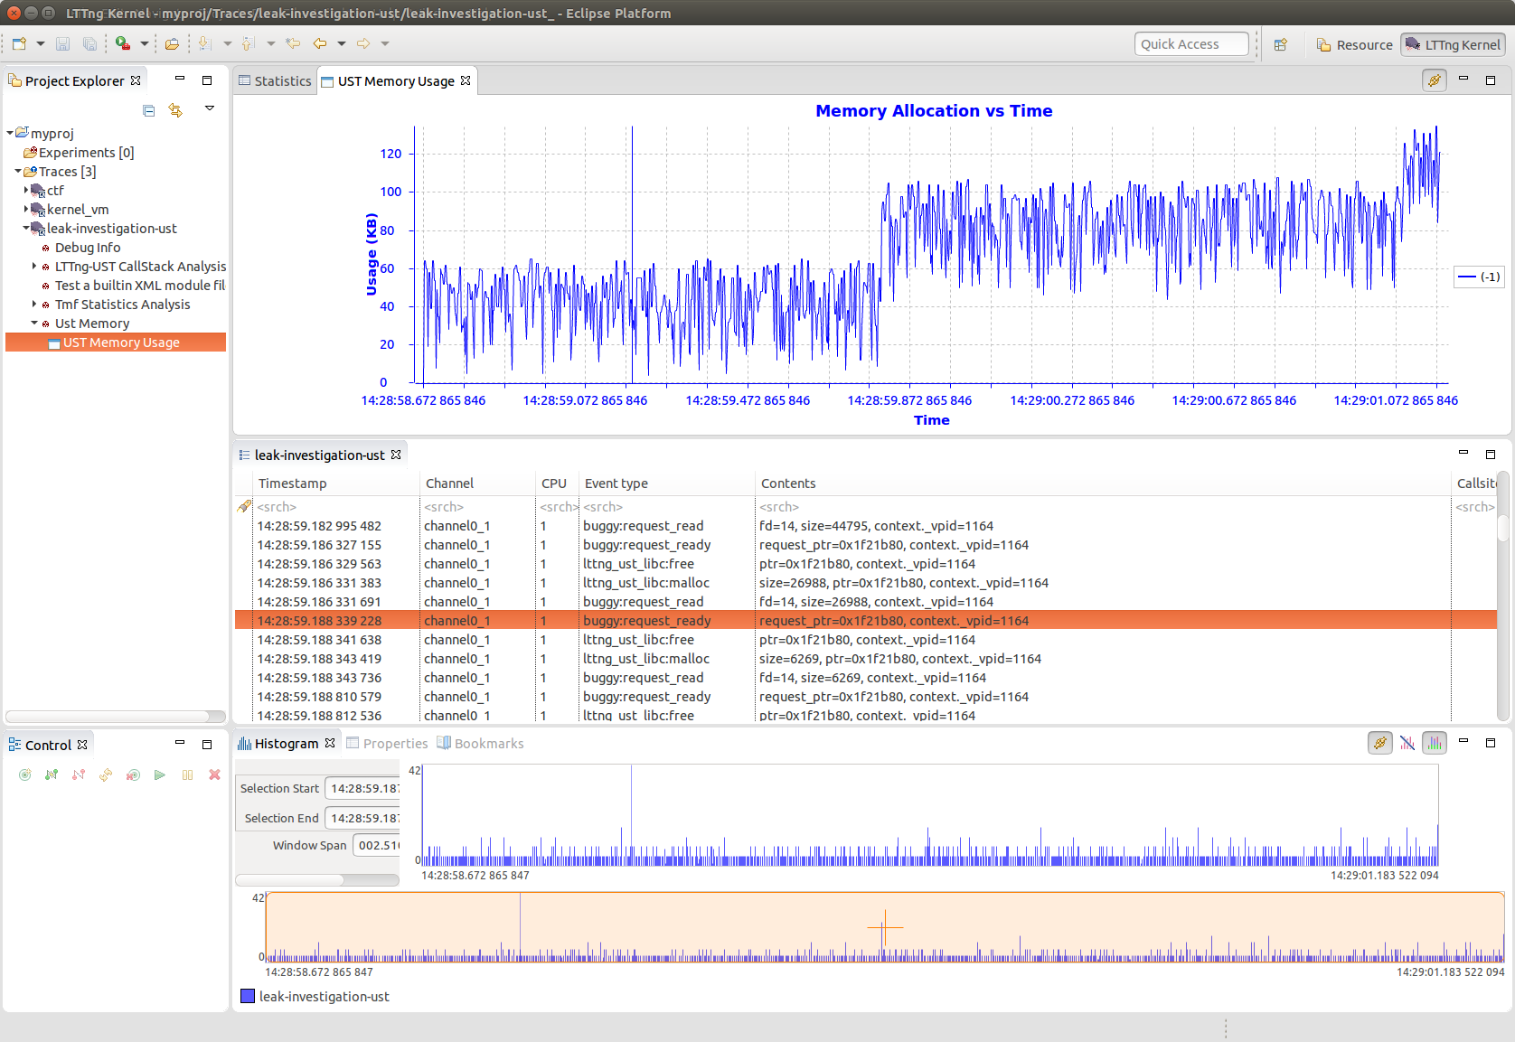This screenshot has height=1042, width=1515.
Task: Switch to the Statistics tab
Action: (x=275, y=80)
